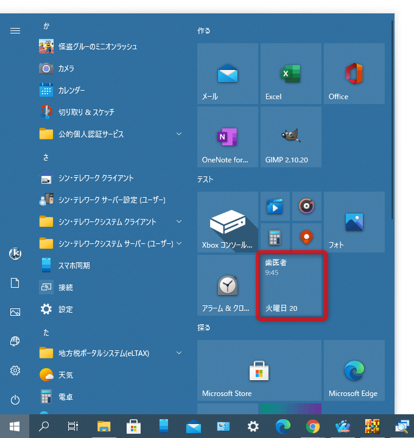The image size is (414, 438).
Task: Open Chrome from the taskbar
Action: tap(313, 426)
